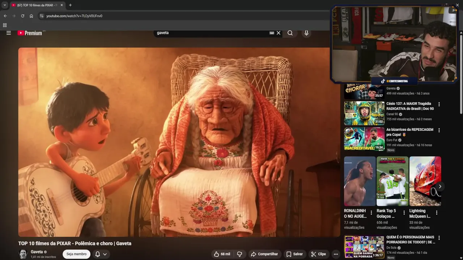This screenshot has width=463, height=260.
Task: Like the video with 68 mil likes
Action: click(222, 254)
